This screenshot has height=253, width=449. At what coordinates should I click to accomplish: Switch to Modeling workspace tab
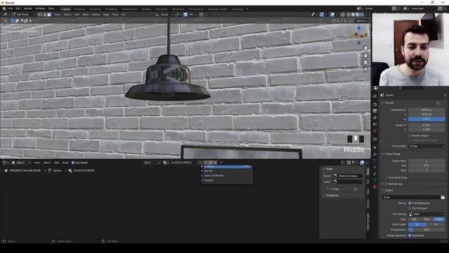[x=79, y=9]
